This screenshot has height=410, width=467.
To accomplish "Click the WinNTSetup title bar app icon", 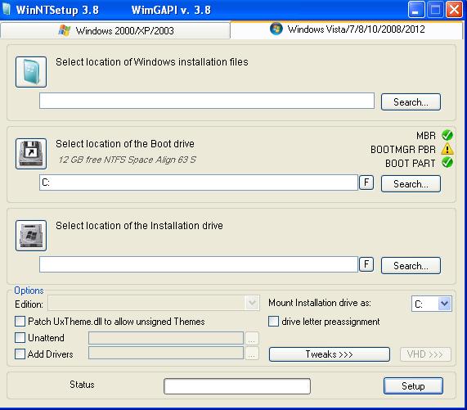I will tap(7, 9).
